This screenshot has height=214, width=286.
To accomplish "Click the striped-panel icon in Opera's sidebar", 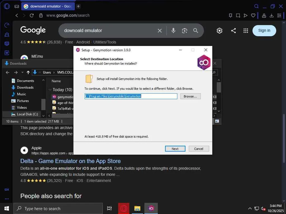I will [7, 44].
